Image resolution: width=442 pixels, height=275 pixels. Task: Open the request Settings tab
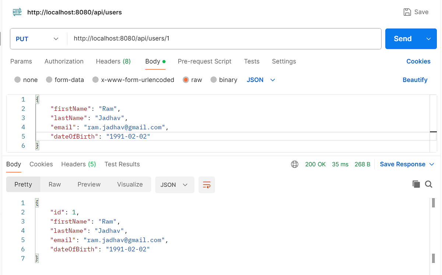pos(284,61)
